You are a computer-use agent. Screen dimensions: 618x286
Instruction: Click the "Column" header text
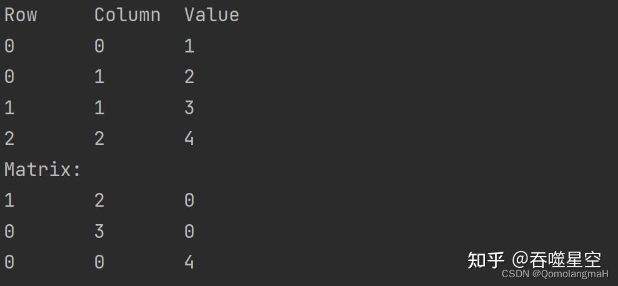(127, 15)
